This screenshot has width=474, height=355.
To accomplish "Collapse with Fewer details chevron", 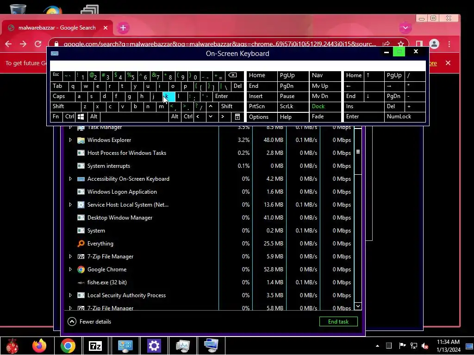I will coord(72,322).
